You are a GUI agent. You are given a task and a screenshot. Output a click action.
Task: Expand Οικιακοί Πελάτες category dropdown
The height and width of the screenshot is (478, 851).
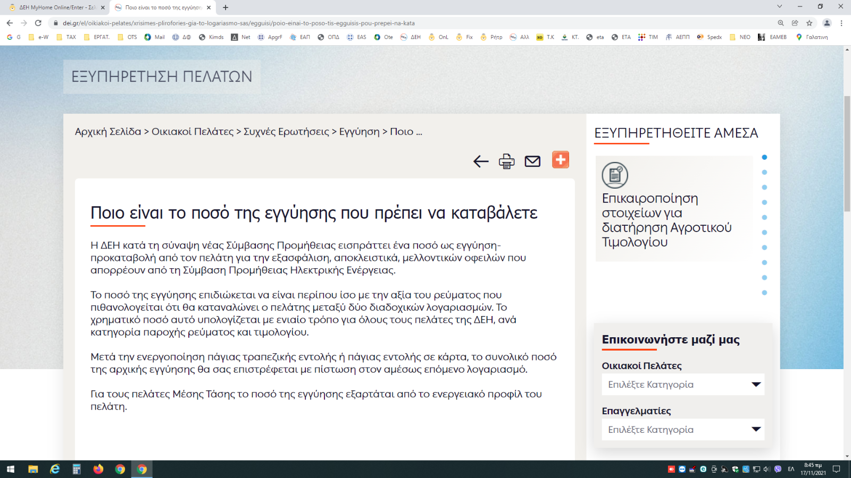pyautogui.click(x=683, y=385)
